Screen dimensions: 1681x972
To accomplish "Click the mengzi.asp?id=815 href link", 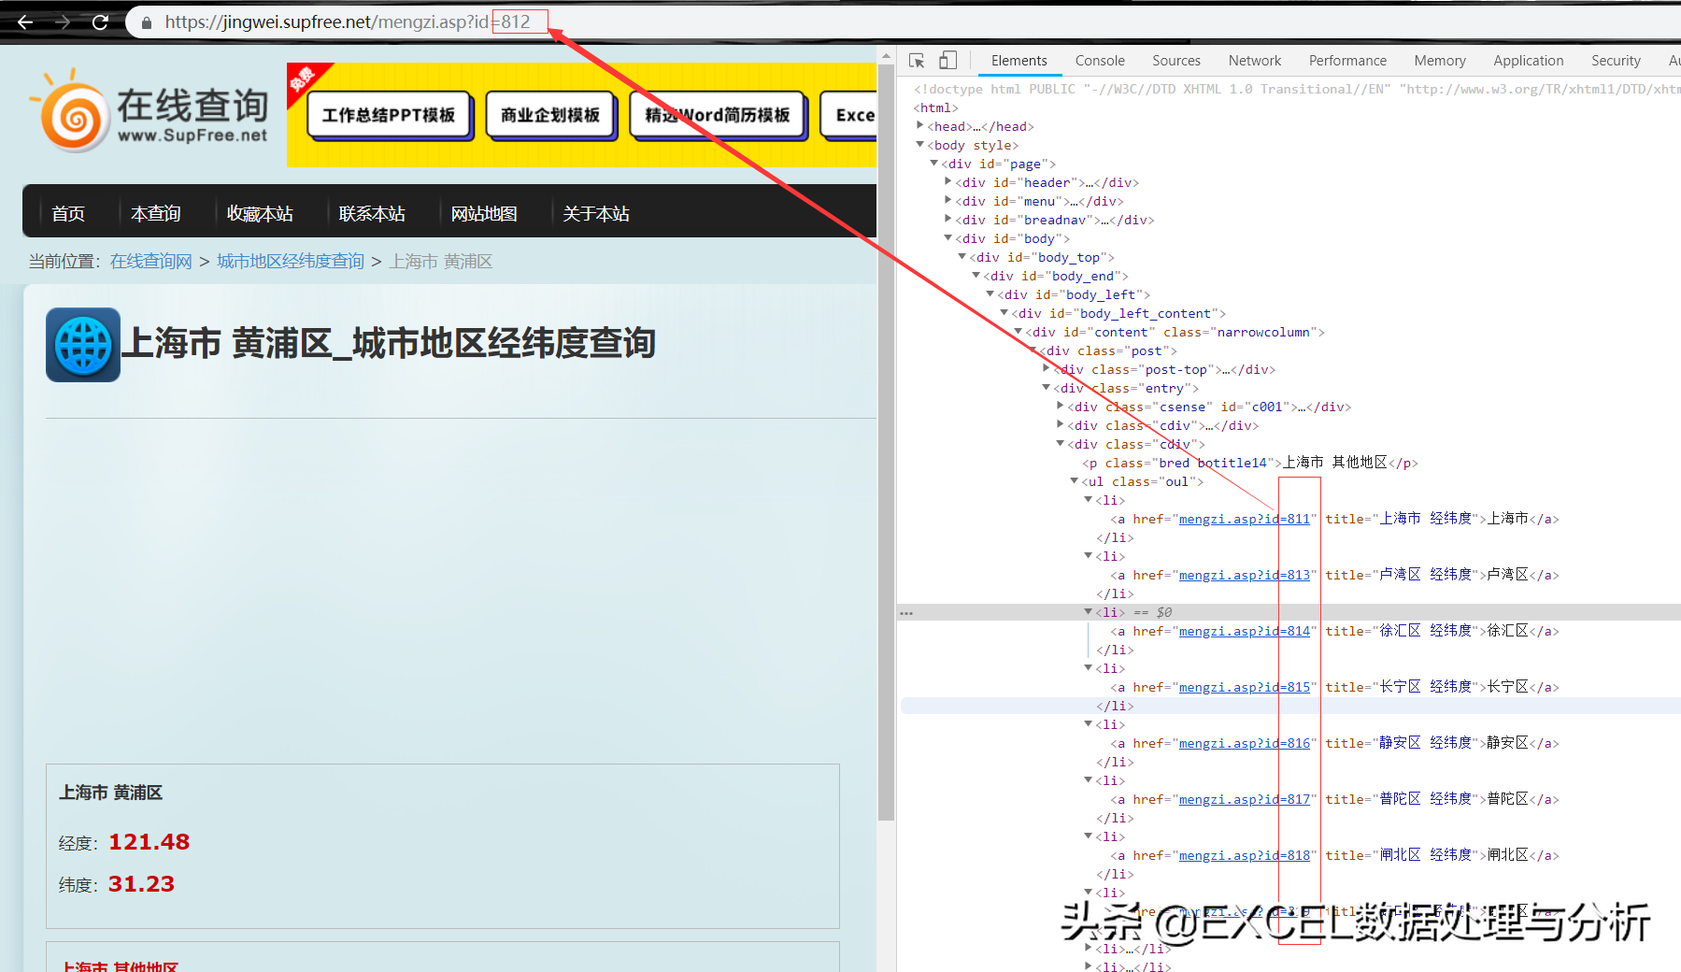I will tap(1245, 687).
